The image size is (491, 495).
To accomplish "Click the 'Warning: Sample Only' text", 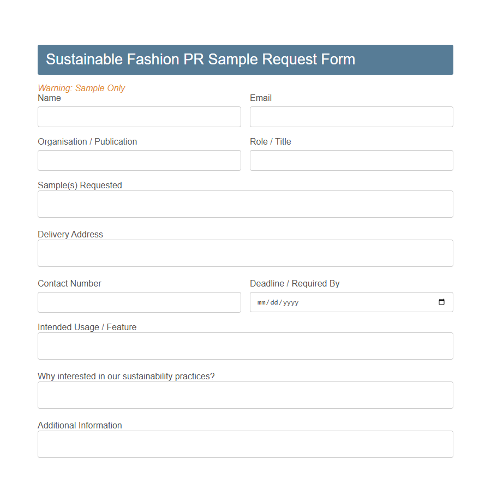I will tap(81, 88).
